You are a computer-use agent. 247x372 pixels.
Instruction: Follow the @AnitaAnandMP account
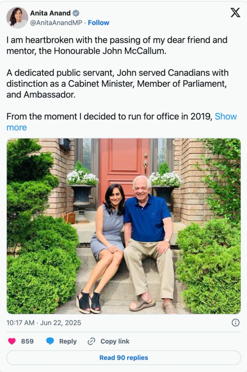(99, 23)
